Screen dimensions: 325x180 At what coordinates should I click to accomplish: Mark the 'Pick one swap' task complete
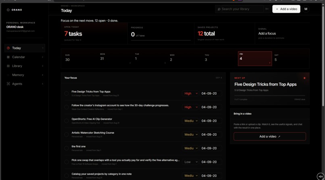pyautogui.click(x=67, y=162)
